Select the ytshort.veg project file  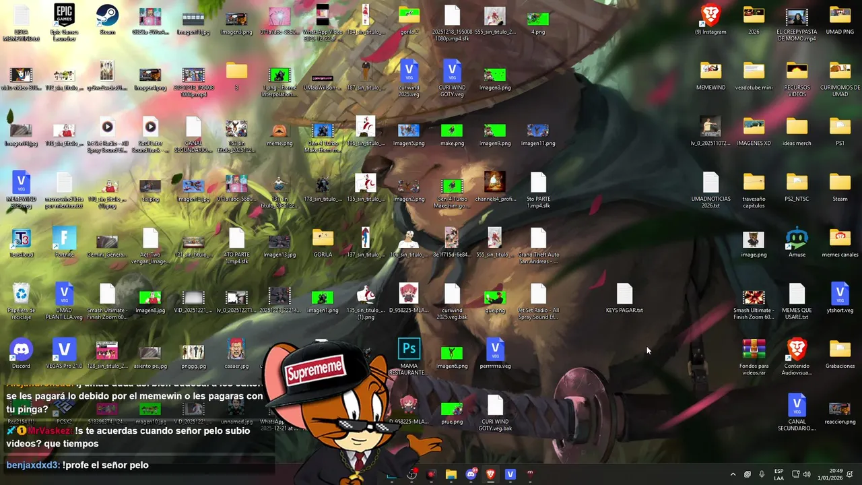click(840, 298)
